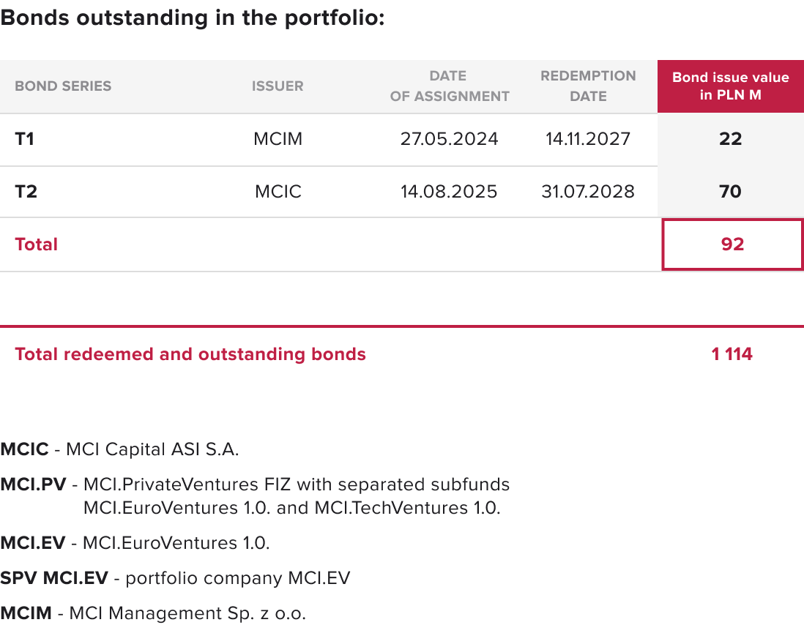Click the ISSUER column header
Image resolution: width=804 pixels, height=625 pixels.
[278, 86]
